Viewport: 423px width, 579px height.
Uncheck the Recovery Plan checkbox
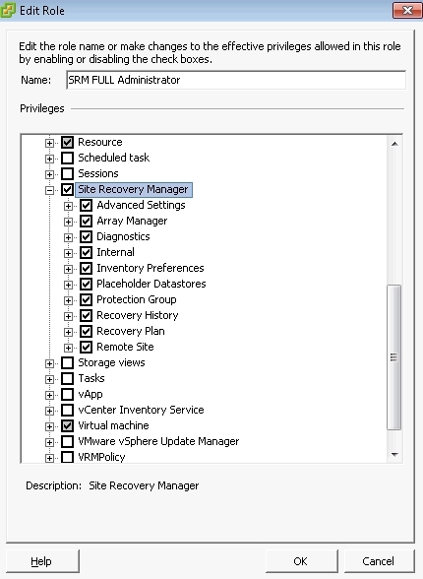[86, 331]
